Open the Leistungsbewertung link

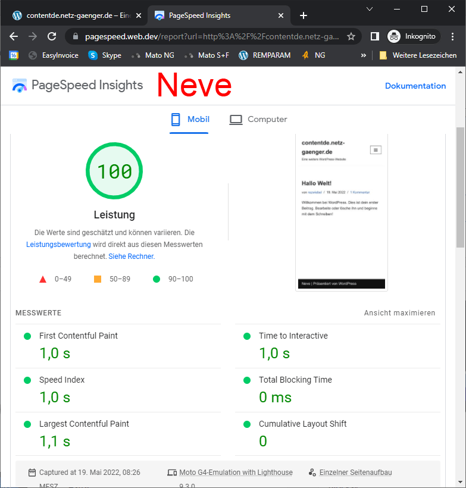pyautogui.click(x=58, y=245)
